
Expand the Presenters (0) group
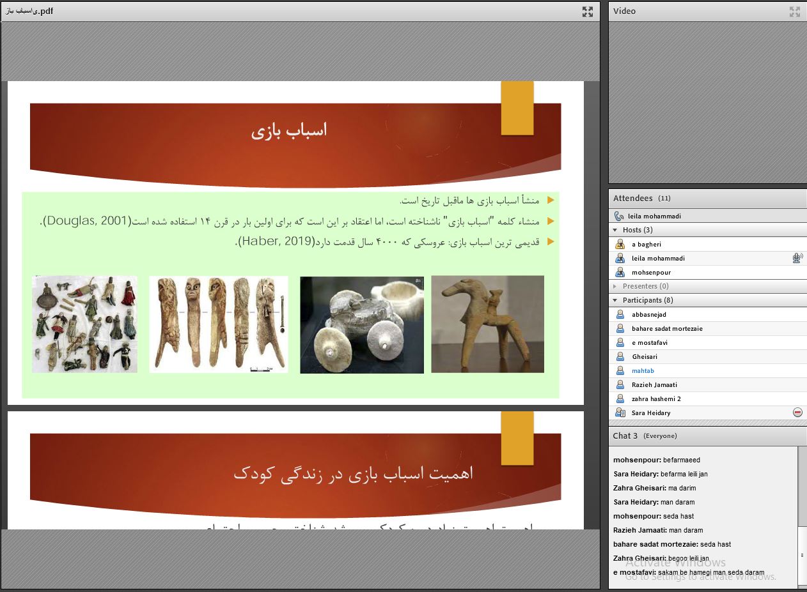(x=615, y=287)
